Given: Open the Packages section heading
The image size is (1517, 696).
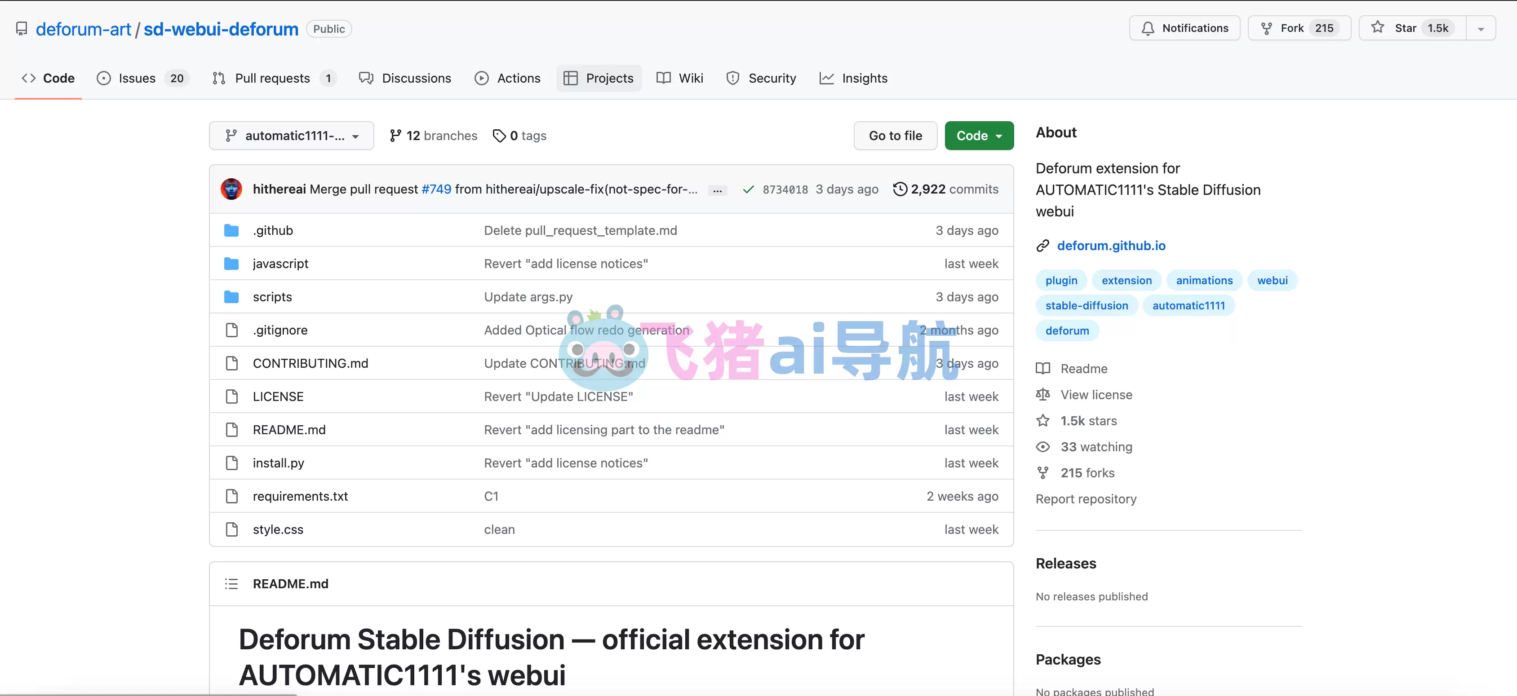Looking at the screenshot, I should pyautogui.click(x=1068, y=660).
